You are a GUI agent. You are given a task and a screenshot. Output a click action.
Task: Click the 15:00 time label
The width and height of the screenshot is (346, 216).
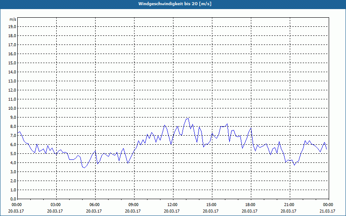[212, 205]
